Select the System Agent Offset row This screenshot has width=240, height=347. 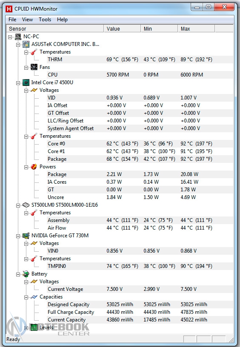[140, 128]
